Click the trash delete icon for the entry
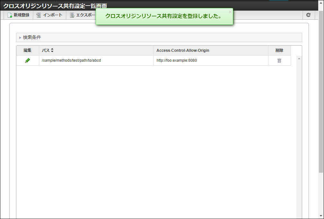Image resolution: width=324 pixels, height=219 pixels. tap(279, 60)
